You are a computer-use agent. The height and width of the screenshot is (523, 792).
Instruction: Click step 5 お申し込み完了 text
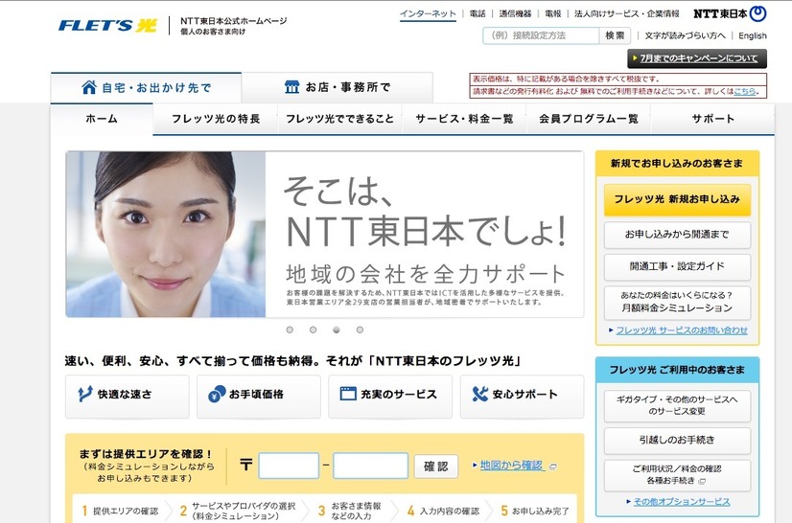click(541, 512)
